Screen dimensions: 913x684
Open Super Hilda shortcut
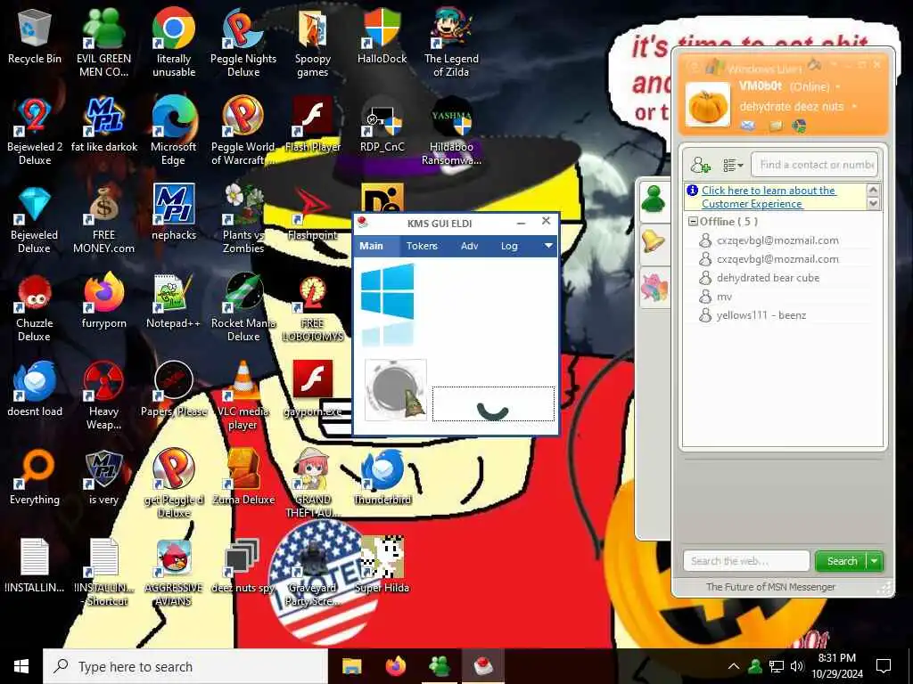pos(382,566)
